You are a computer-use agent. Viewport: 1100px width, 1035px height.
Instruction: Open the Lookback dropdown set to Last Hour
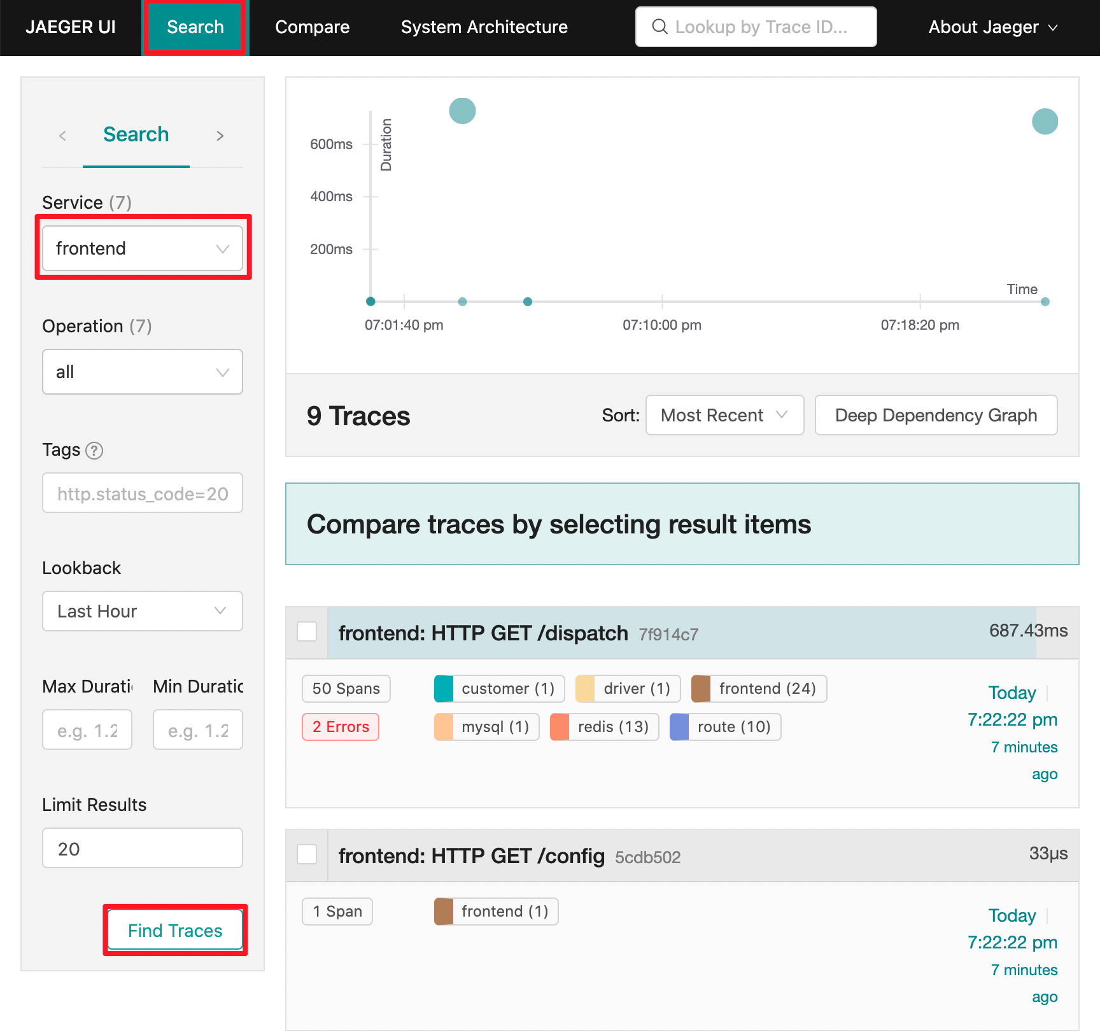[x=143, y=611]
